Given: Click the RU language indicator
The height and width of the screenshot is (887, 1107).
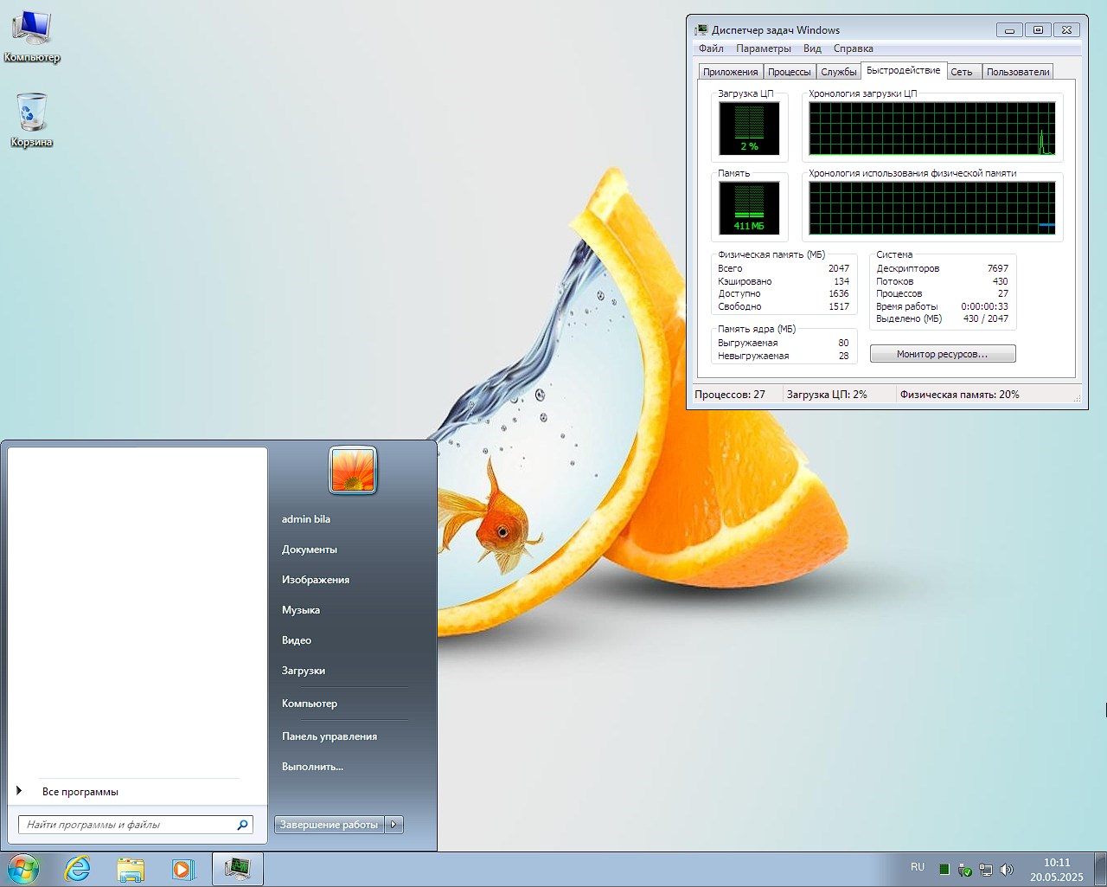Looking at the screenshot, I should point(918,867).
